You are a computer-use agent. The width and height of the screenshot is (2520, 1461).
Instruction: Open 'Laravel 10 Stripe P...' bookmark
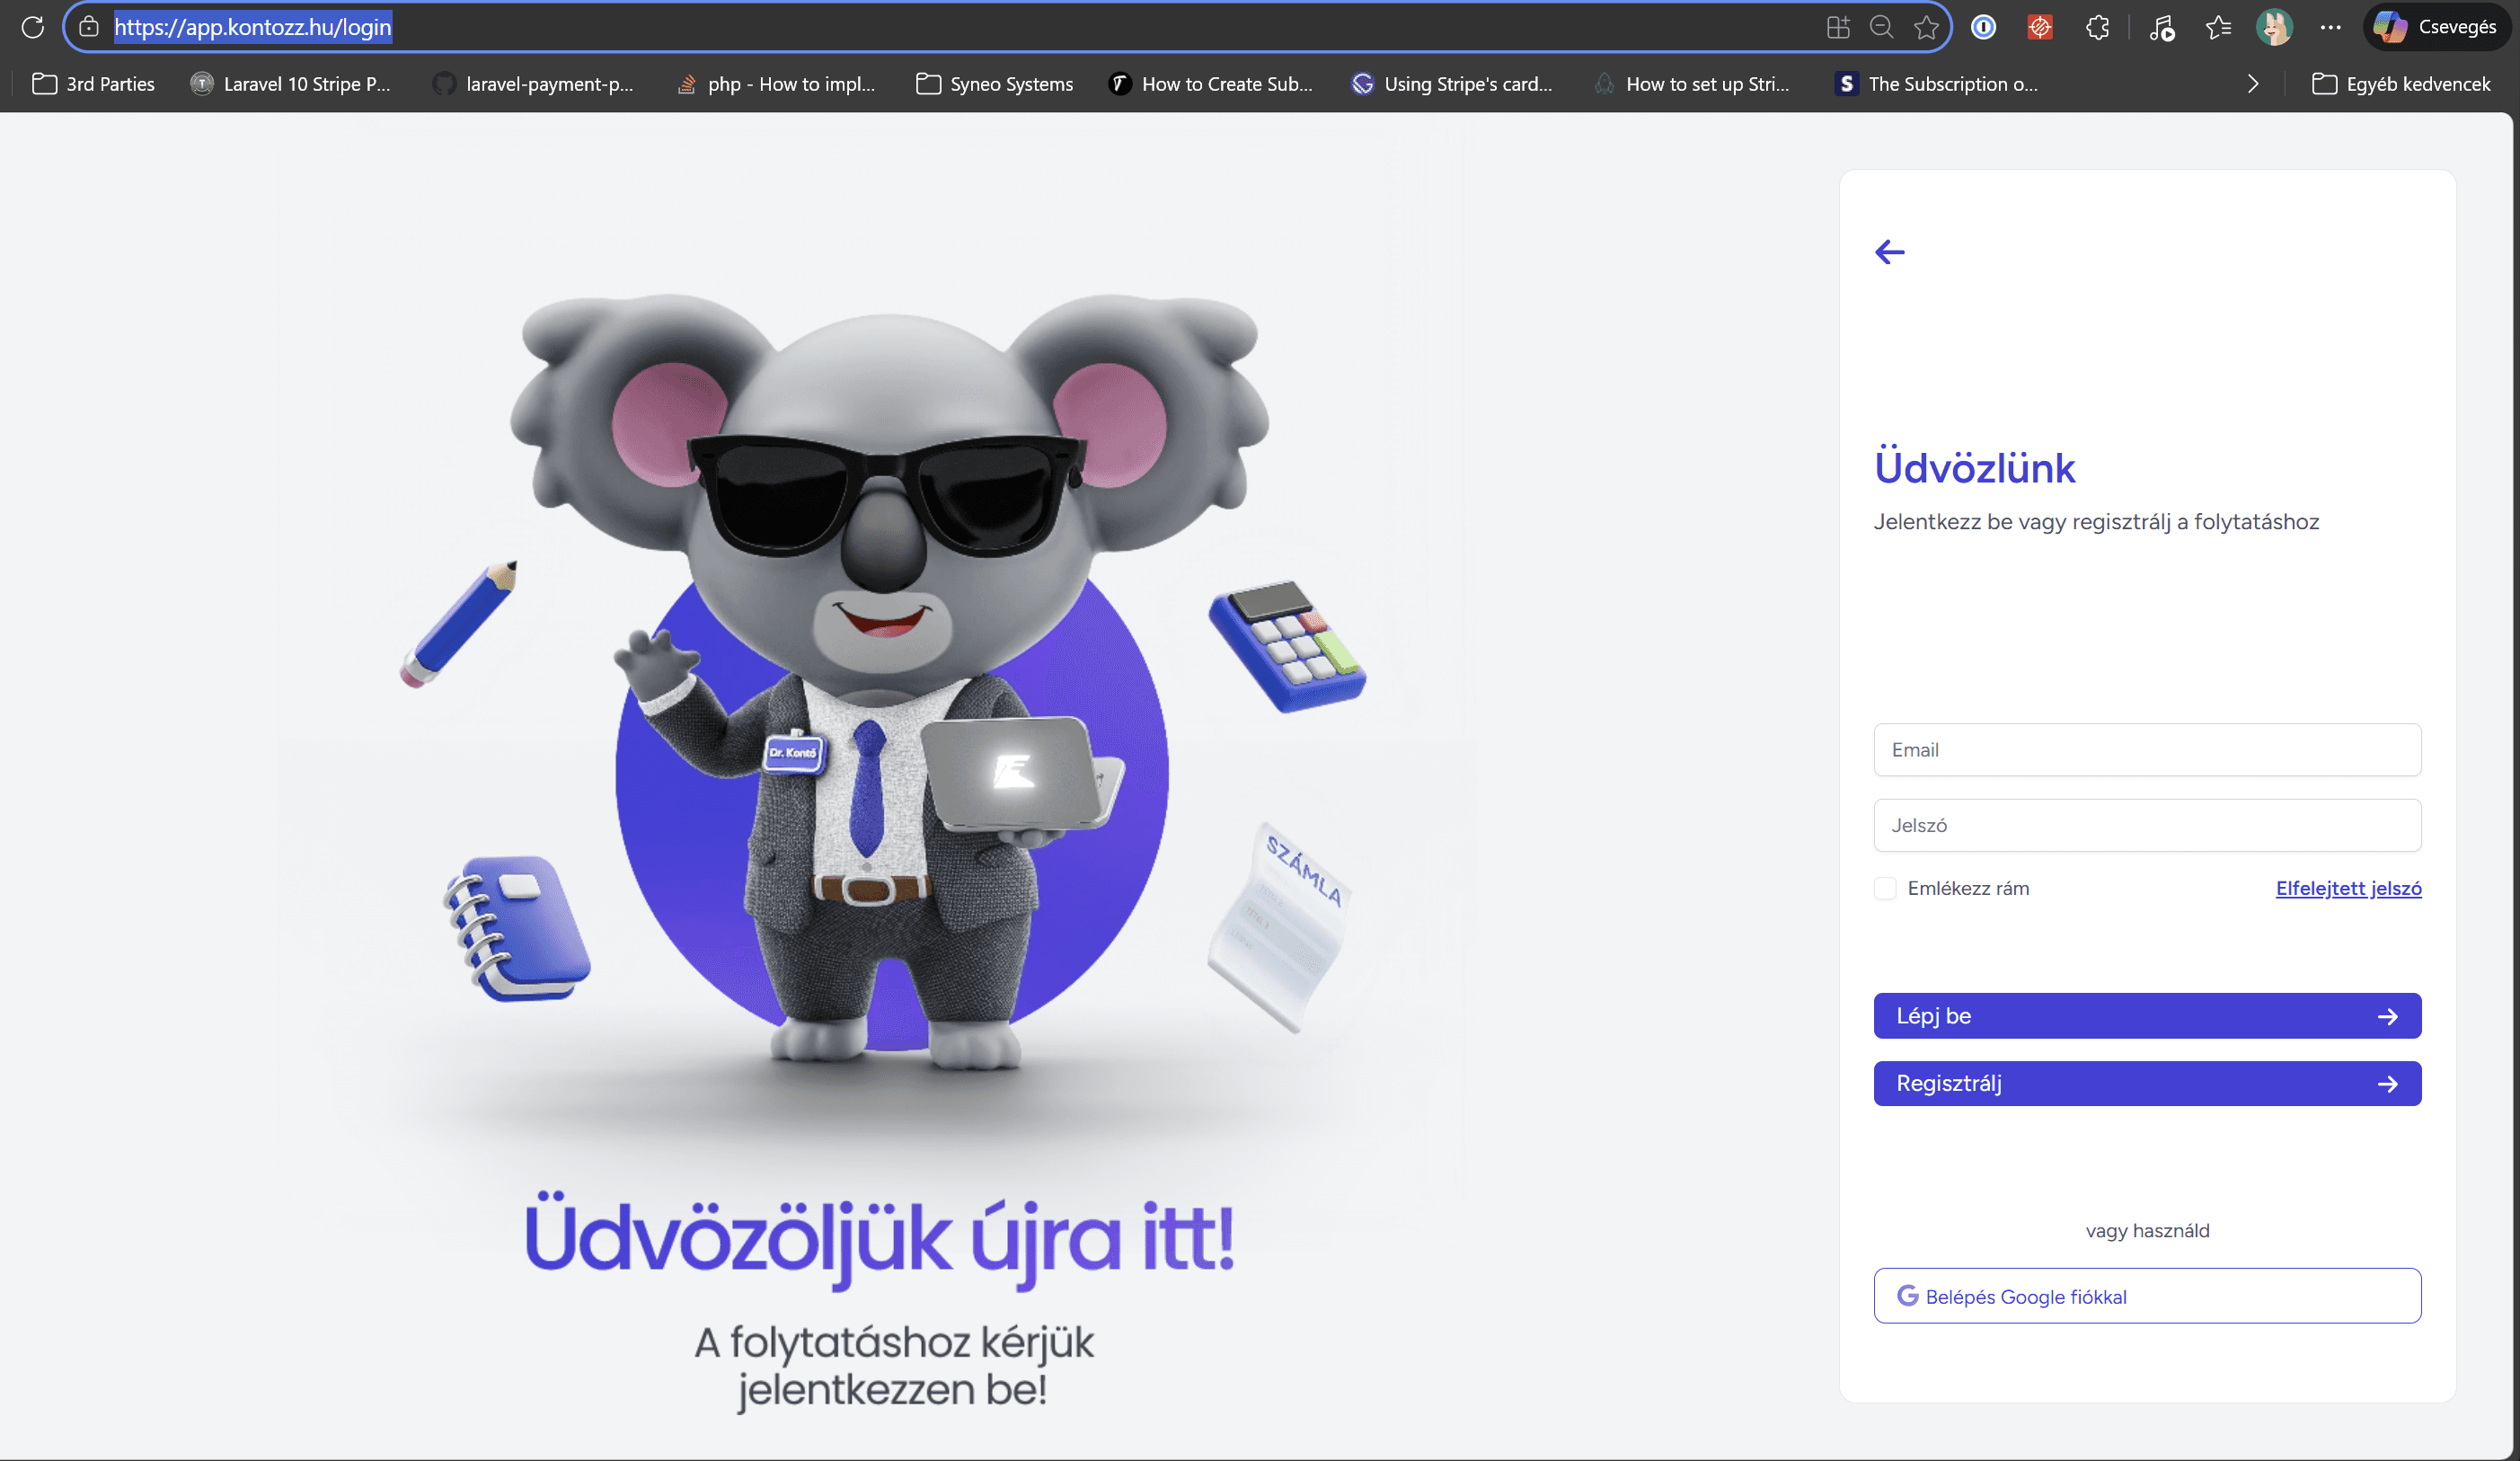tap(290, 84)
